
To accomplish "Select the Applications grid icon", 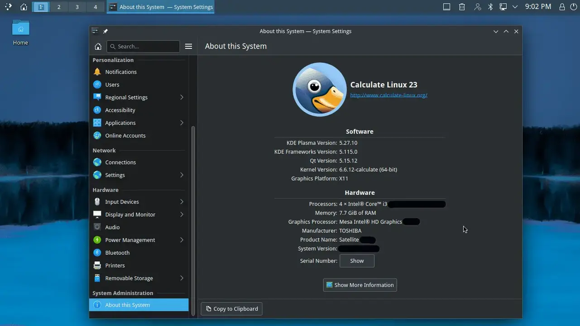I will [x=97, y=123].
